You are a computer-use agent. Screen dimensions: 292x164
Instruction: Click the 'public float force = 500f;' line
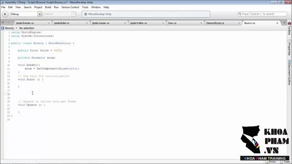pyautogui.click(x=40, y=51)
